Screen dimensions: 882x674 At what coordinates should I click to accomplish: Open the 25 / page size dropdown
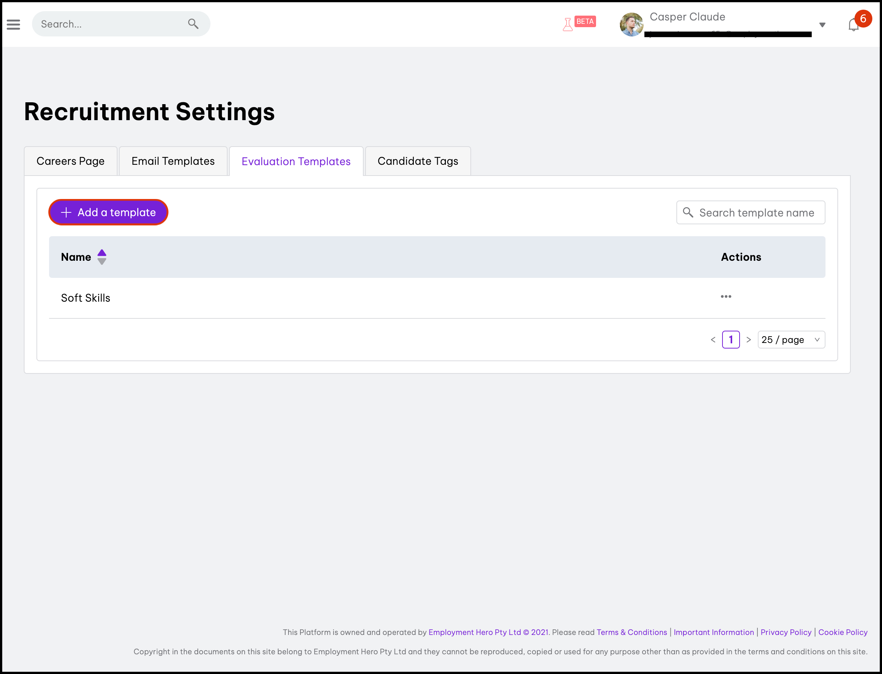point(791,340)
